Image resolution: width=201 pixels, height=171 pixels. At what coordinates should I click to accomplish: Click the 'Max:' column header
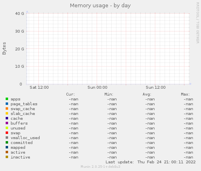185,94
